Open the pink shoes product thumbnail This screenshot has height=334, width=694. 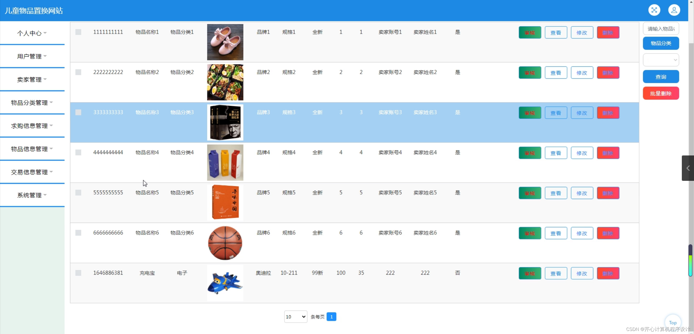pos(225,42)
